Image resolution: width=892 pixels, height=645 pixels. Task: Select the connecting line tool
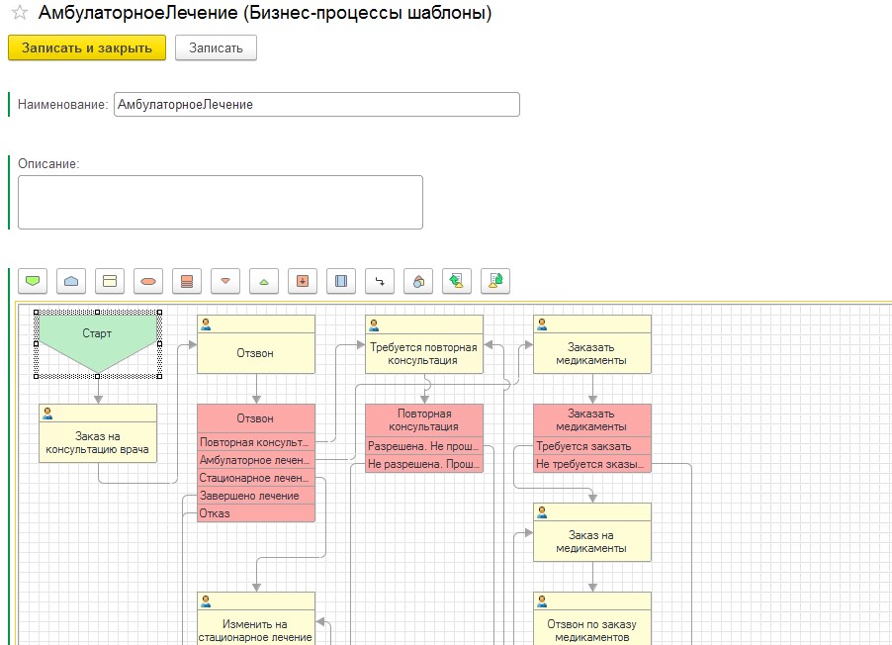(380, 281)
